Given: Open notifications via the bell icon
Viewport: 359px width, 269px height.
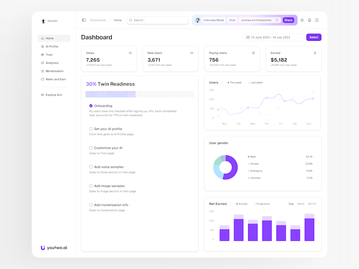Looking at the screenshot, I should point(309,20).
